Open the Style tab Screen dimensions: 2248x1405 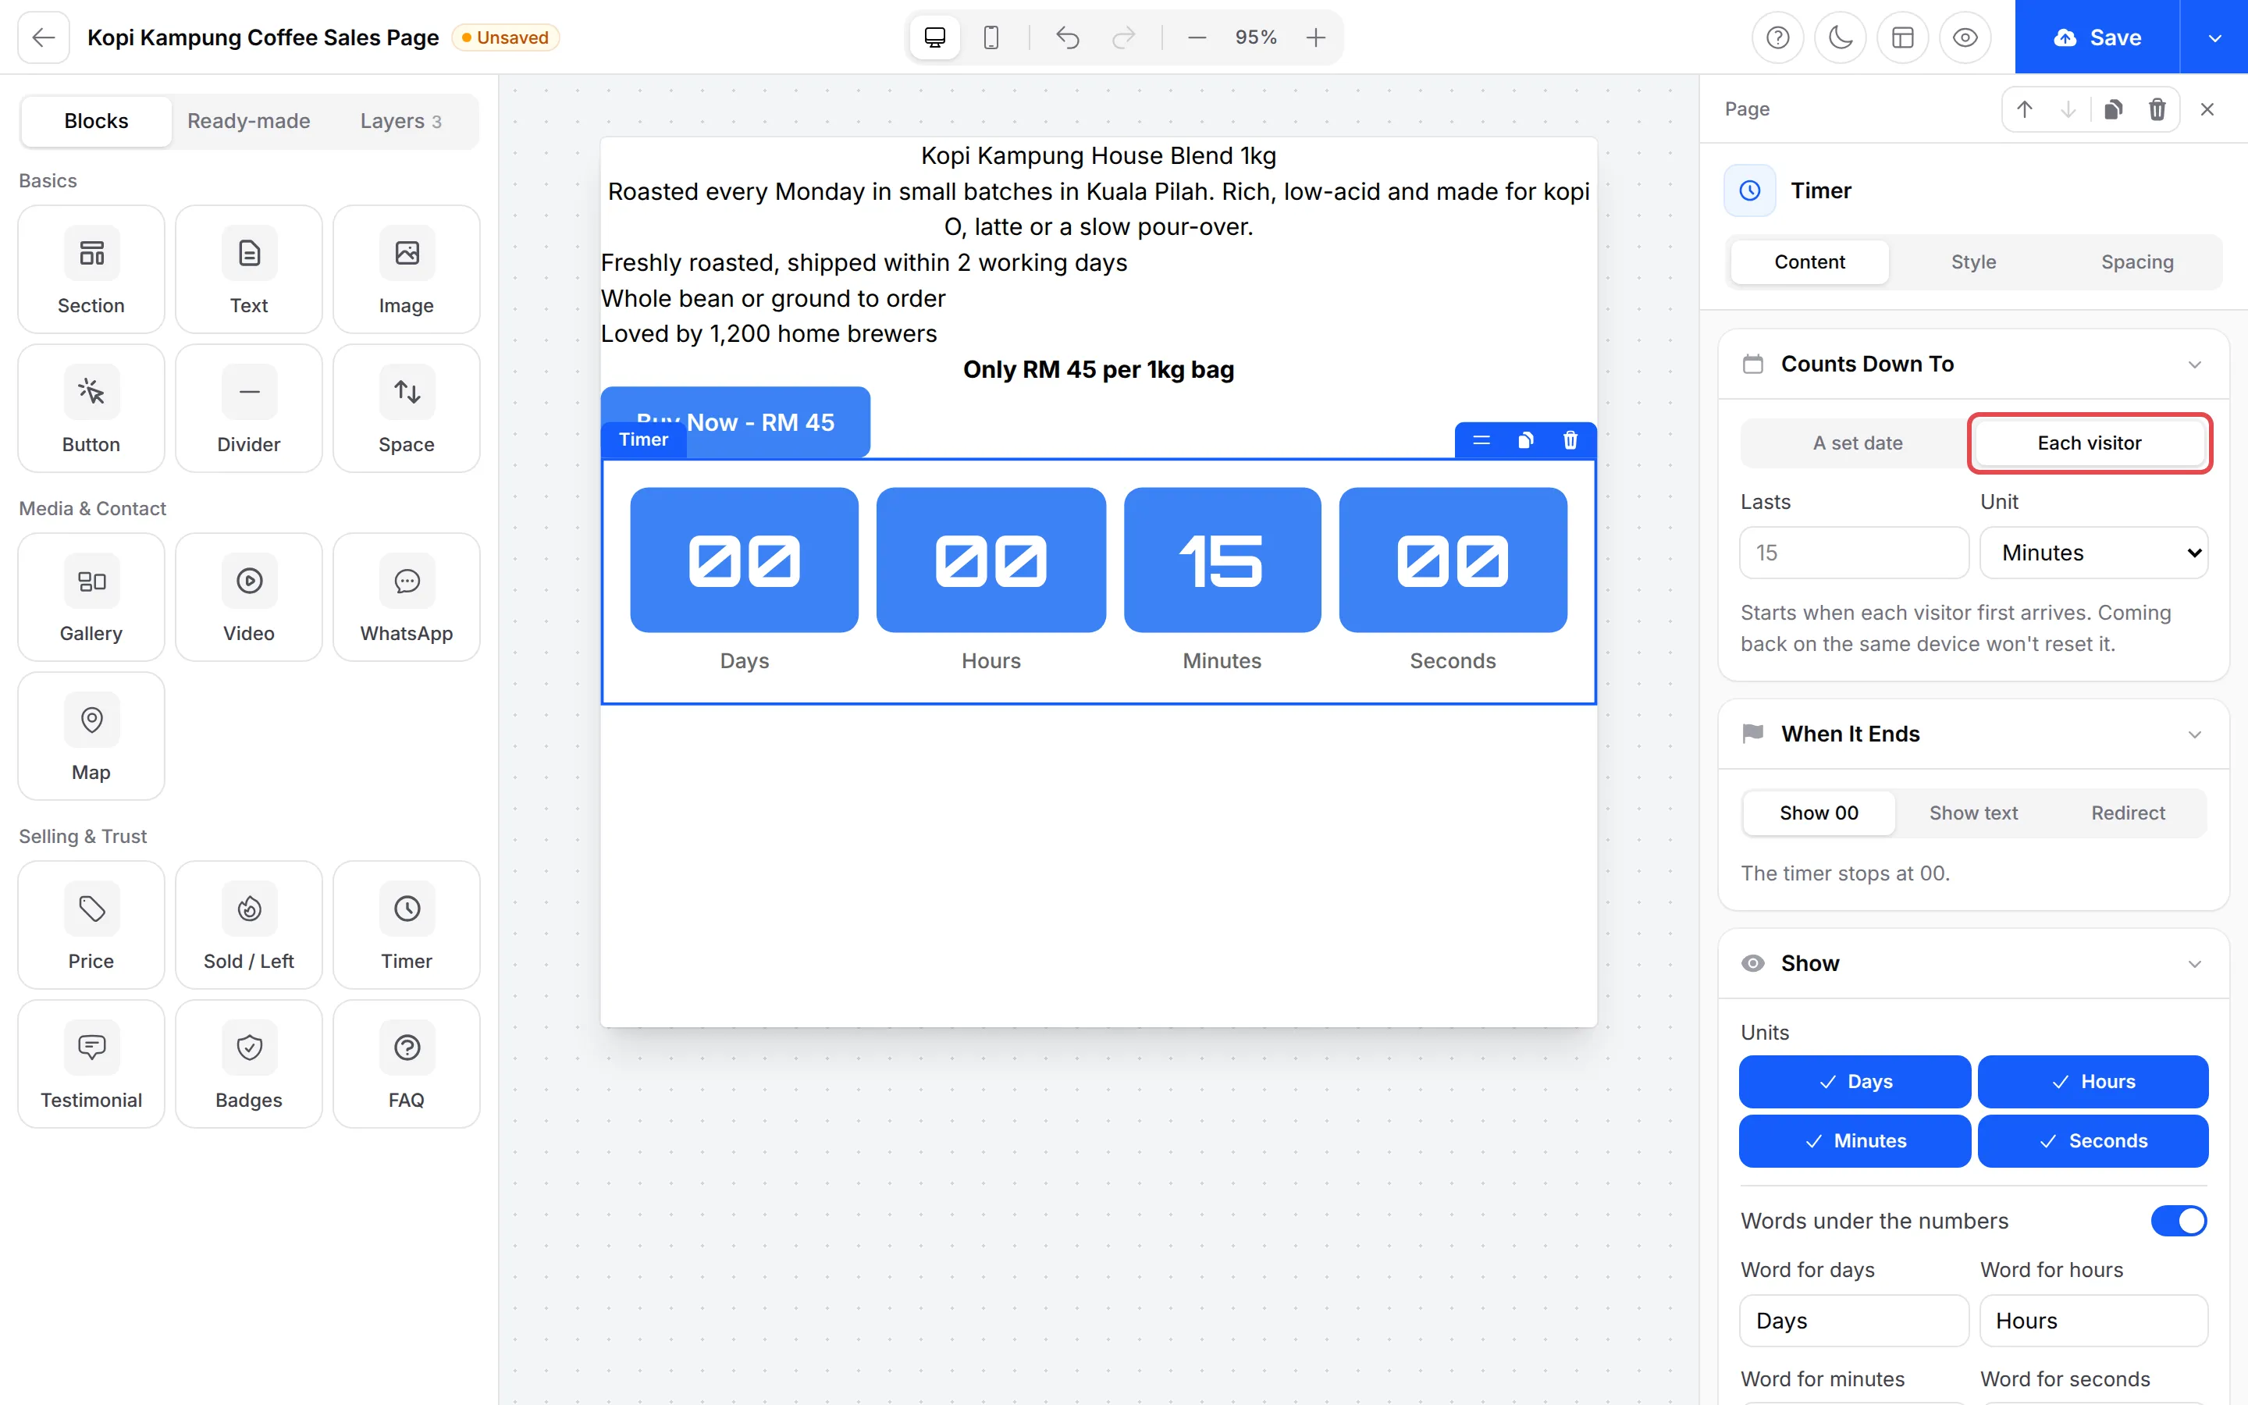(x=1973, y=262)
